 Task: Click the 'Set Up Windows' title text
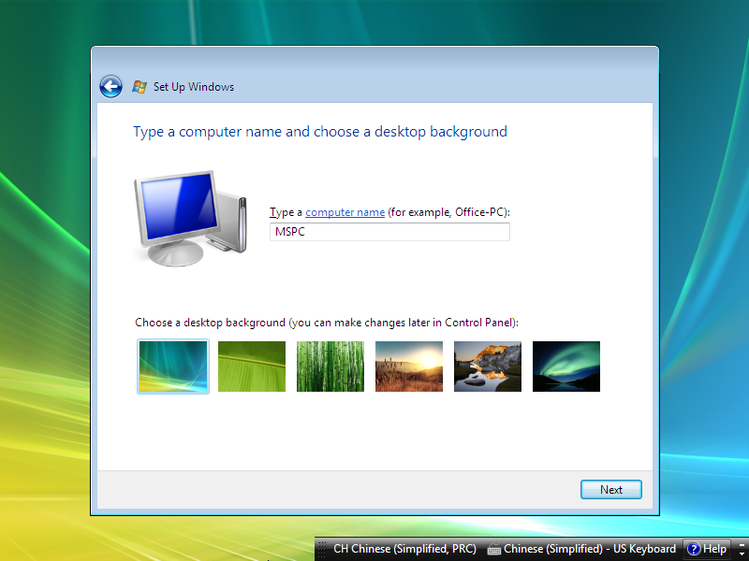(x=194, y=87)
